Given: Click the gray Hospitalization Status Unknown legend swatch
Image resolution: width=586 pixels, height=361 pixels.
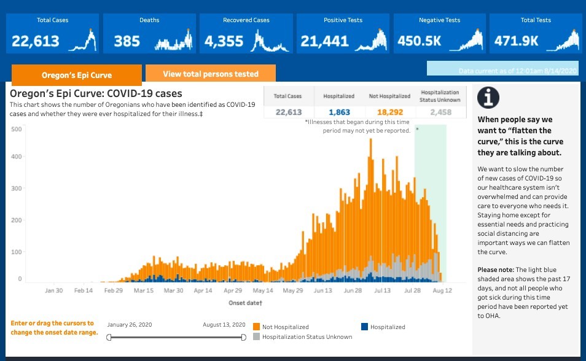Looking at the screenshot, I should coord(257,336).
